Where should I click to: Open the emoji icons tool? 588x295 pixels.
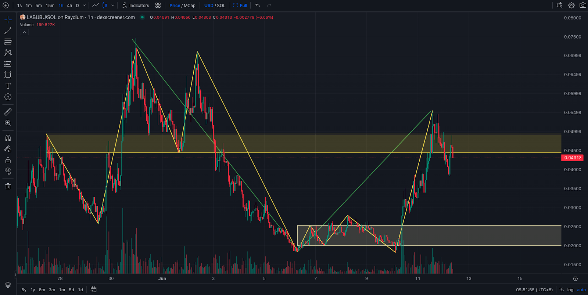(x=8, y=97)
